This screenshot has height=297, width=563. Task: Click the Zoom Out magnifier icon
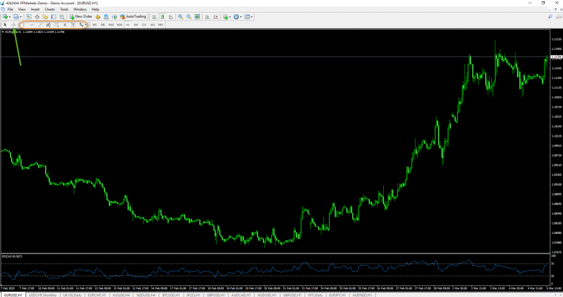[x=189, y=17]
